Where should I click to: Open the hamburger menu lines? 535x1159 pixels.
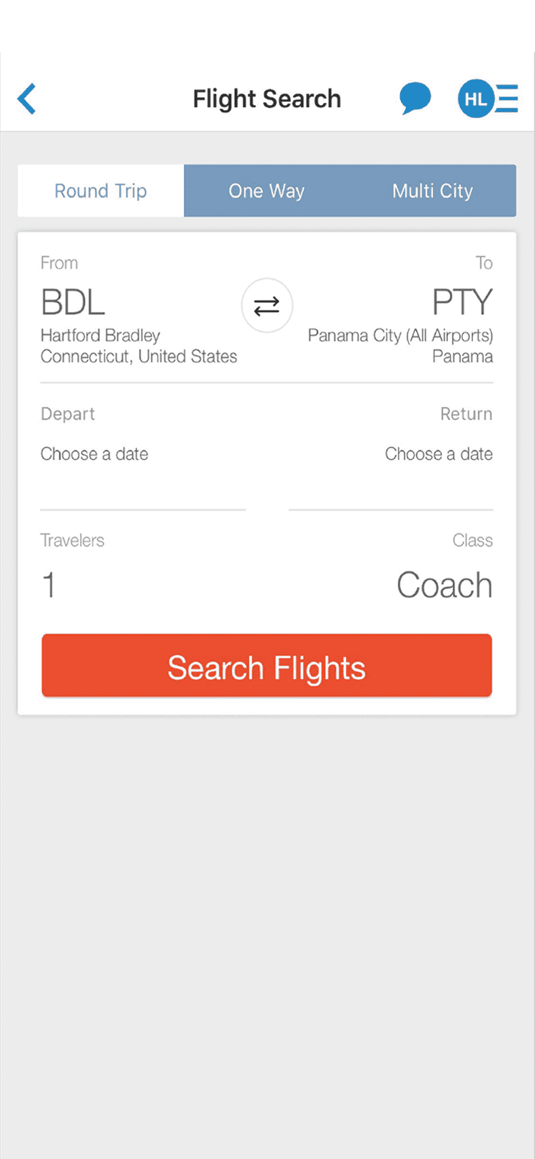tap(507, 99)
